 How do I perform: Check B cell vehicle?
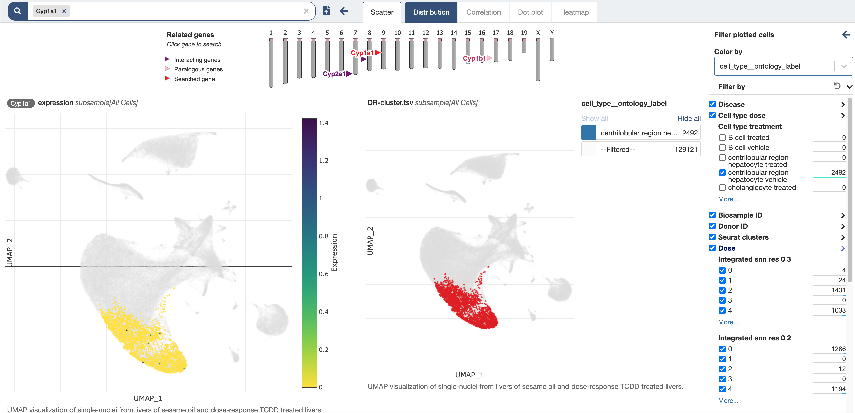tap(722, 148)
